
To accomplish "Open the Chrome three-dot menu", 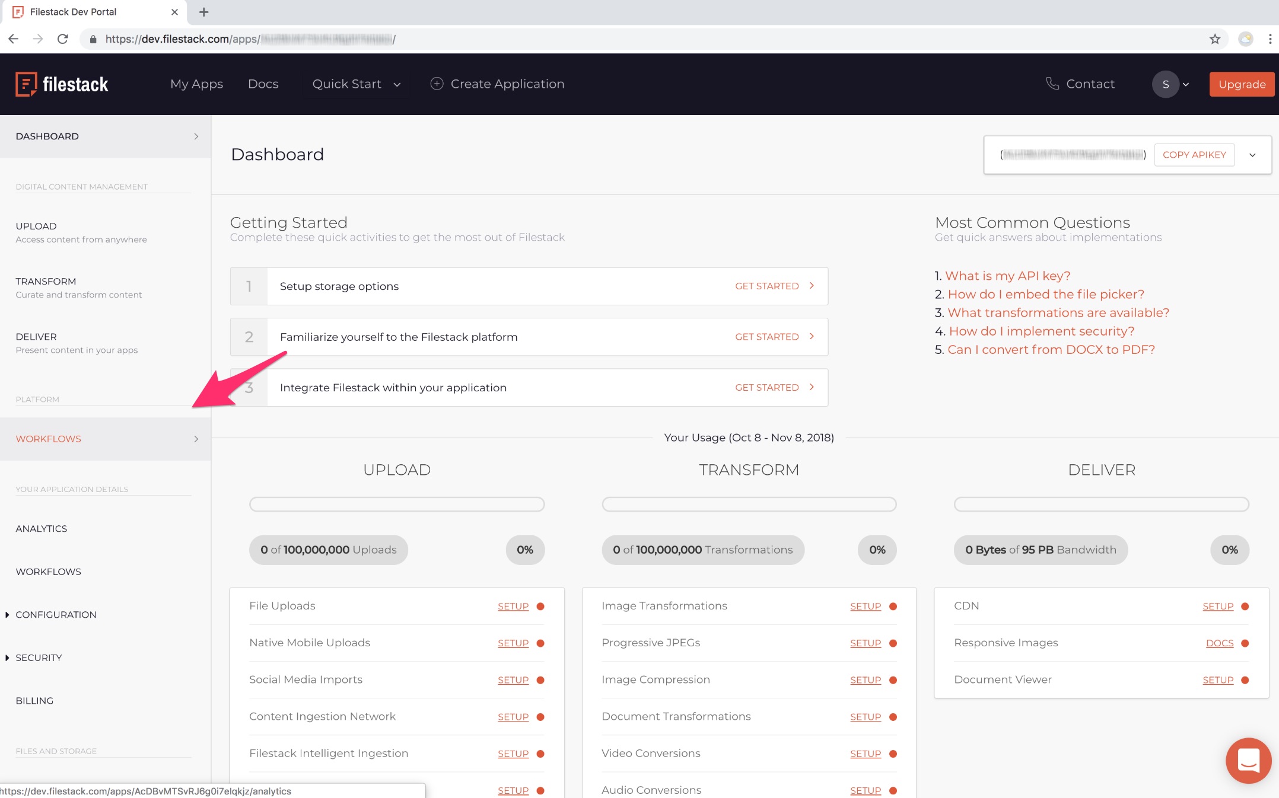I will [x=1270, y=39].
